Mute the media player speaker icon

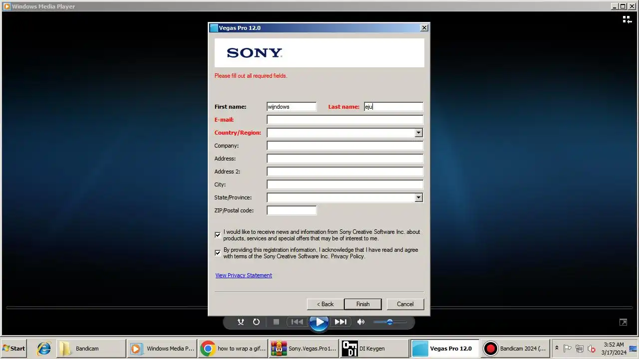361,322
